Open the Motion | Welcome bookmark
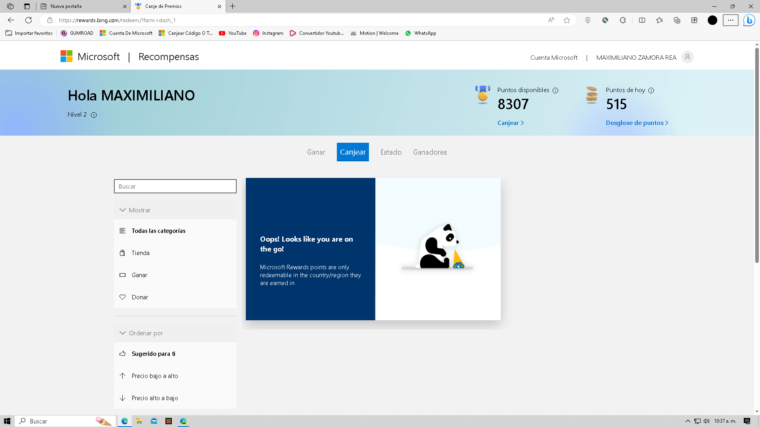This screenshot has width=760, height=427. 374,33
